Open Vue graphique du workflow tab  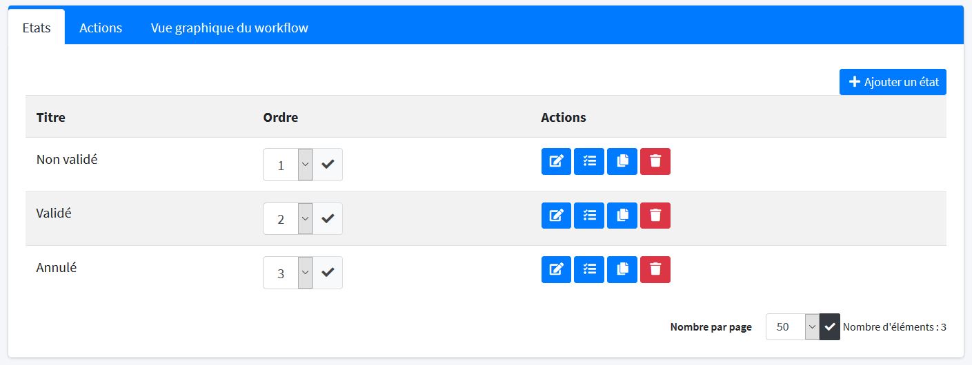point(229,28)
